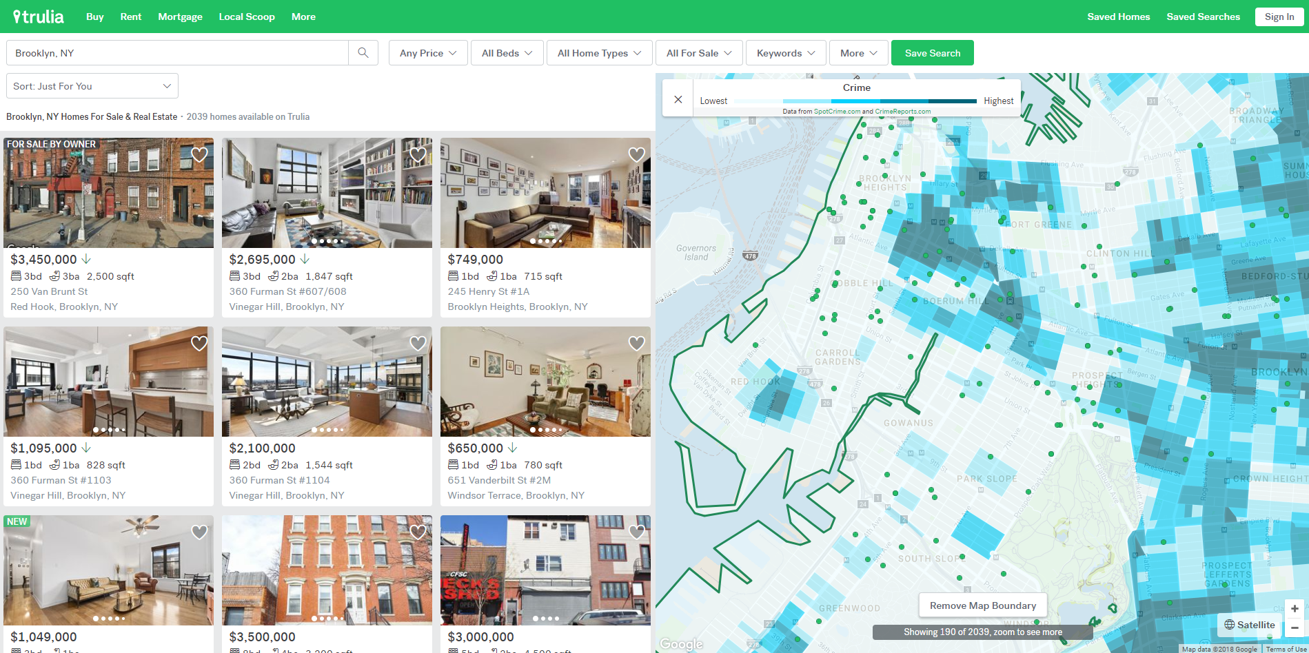Go to Saved Searches
Image resolution: width=1309 pixels, height=653 pixels.
point(1204,17)
